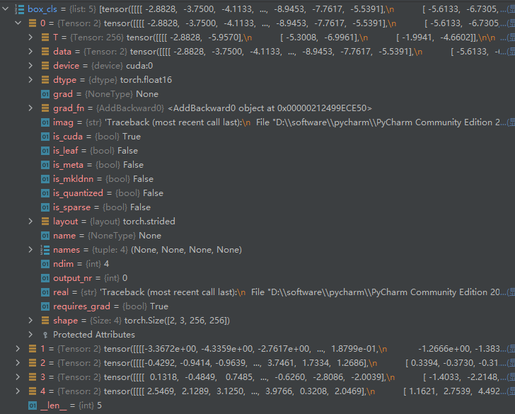Click the primitive icon beside __len__
This screenshot has width=515, height=414.
click(x=33, y=405)
